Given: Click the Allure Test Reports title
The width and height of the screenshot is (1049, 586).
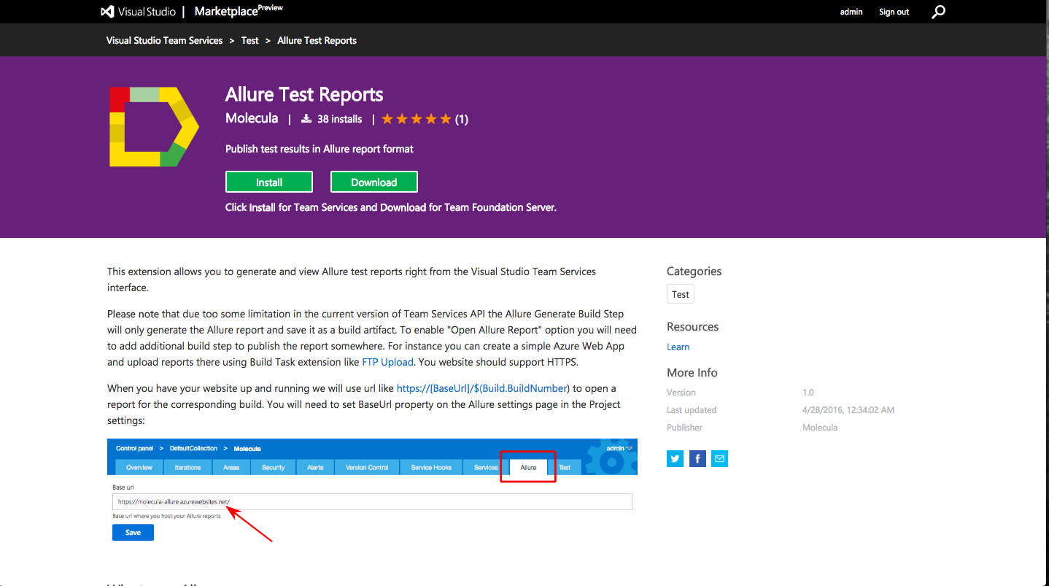Looking at the screenshot, I should tap(304, 94).
